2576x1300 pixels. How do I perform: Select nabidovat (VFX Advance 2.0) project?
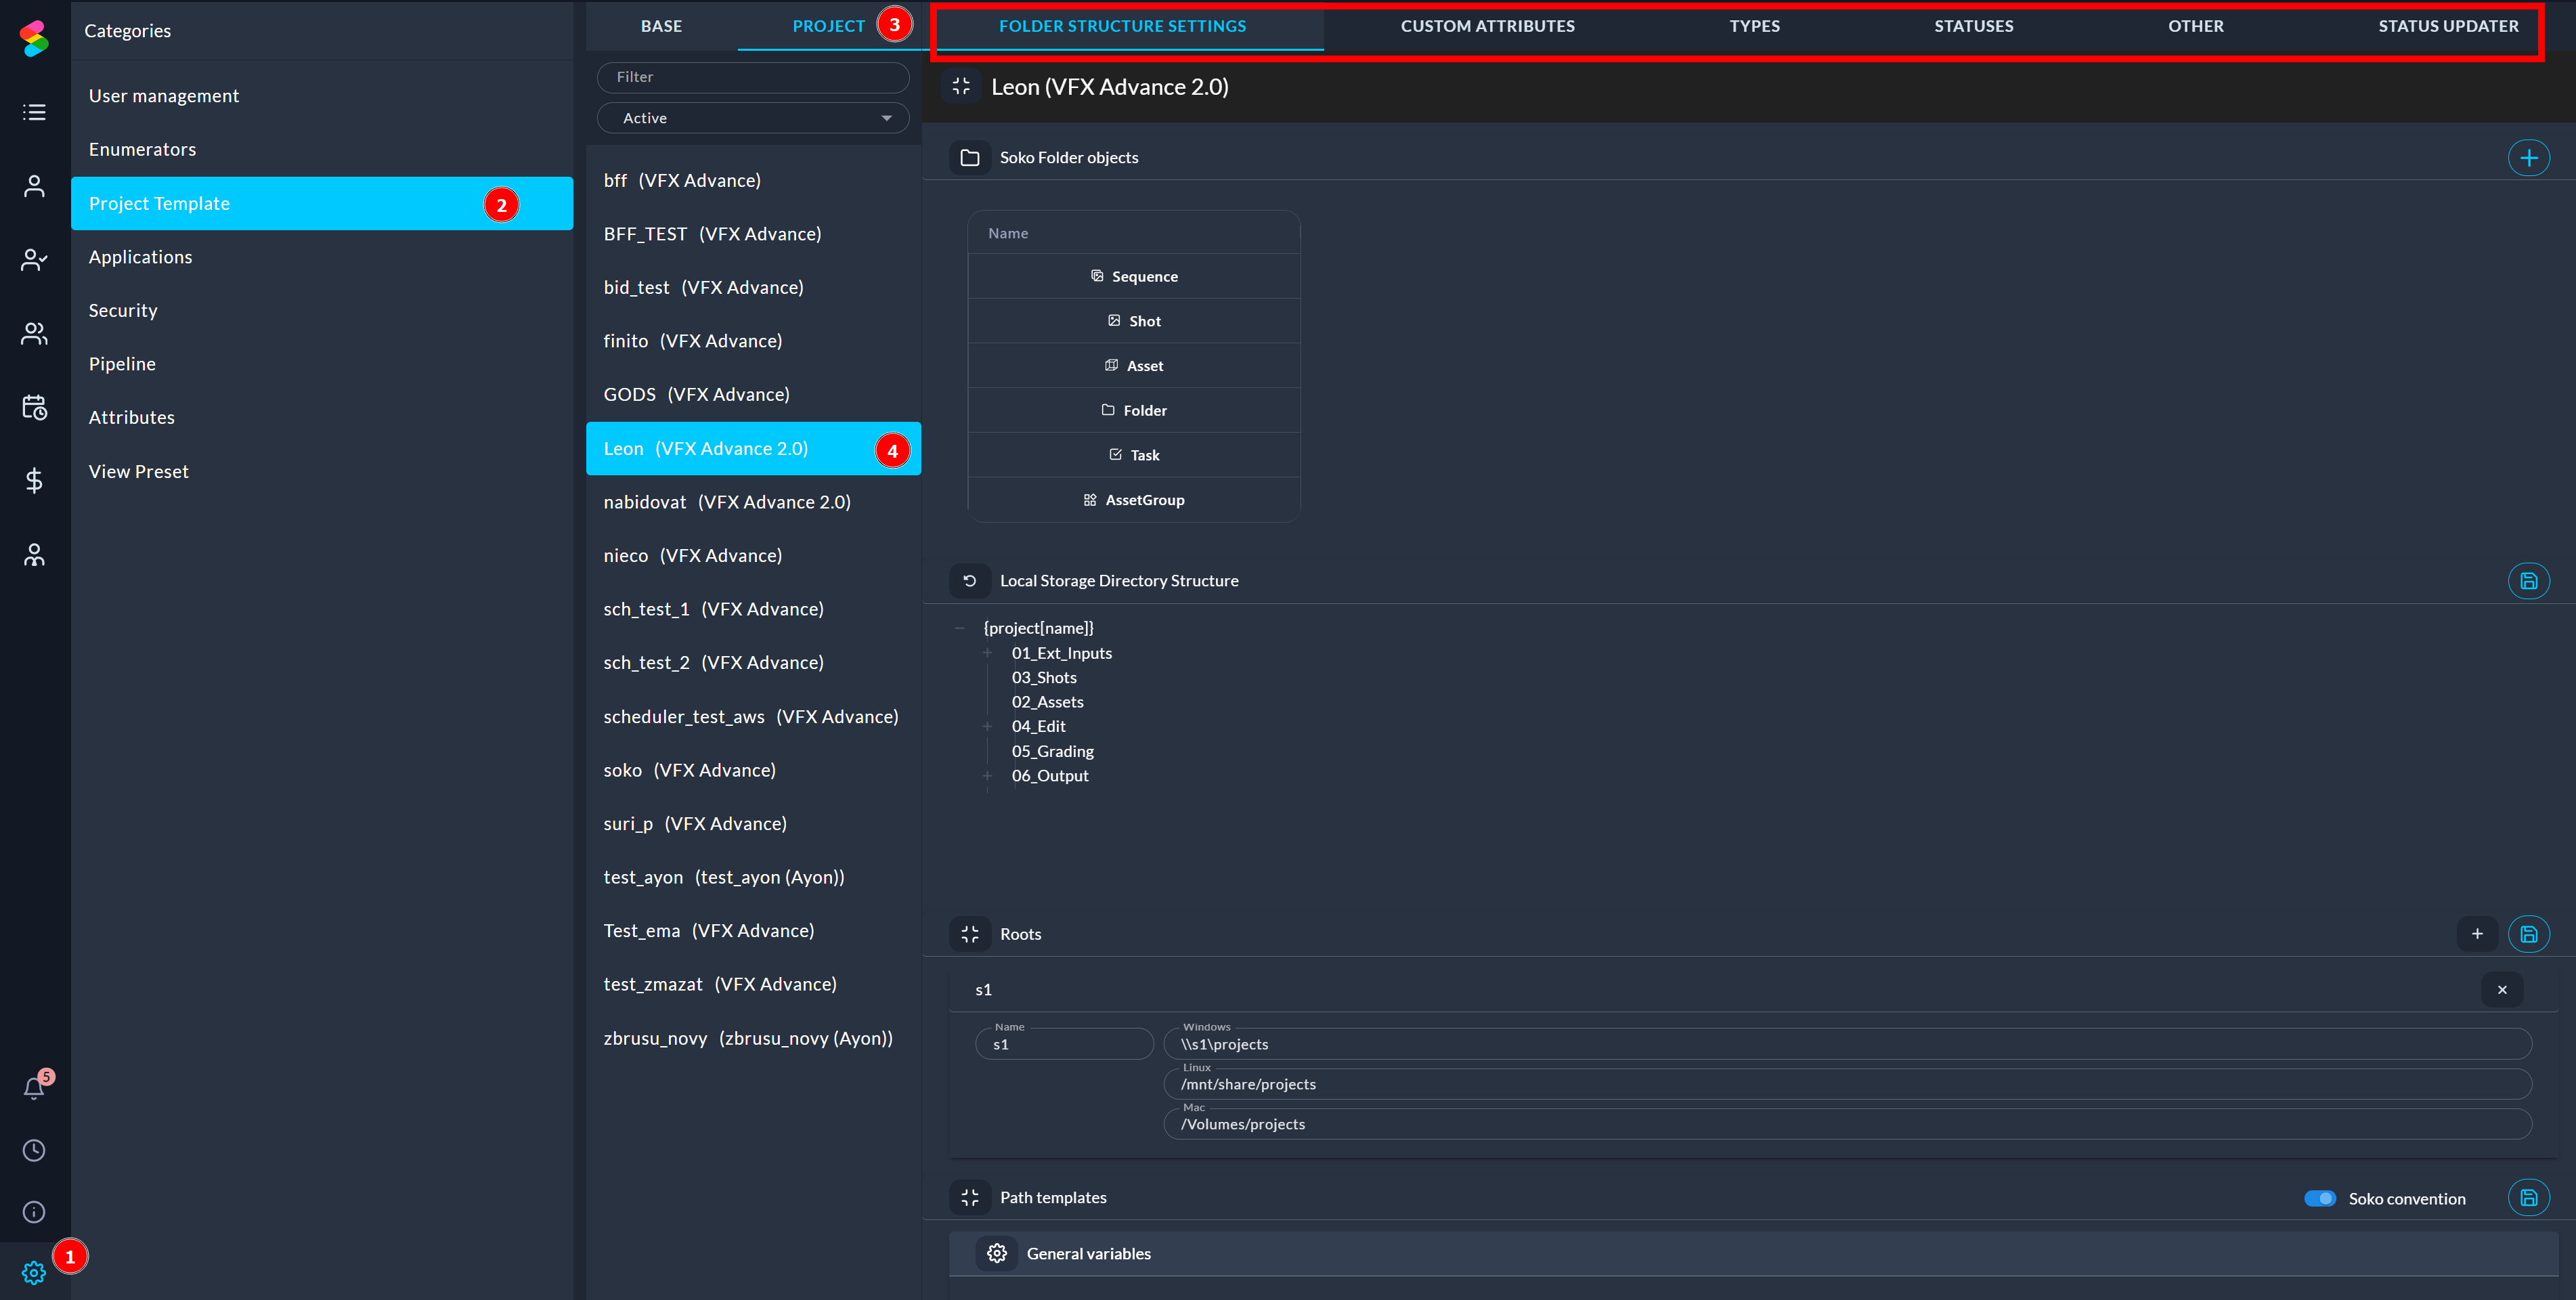727,502
